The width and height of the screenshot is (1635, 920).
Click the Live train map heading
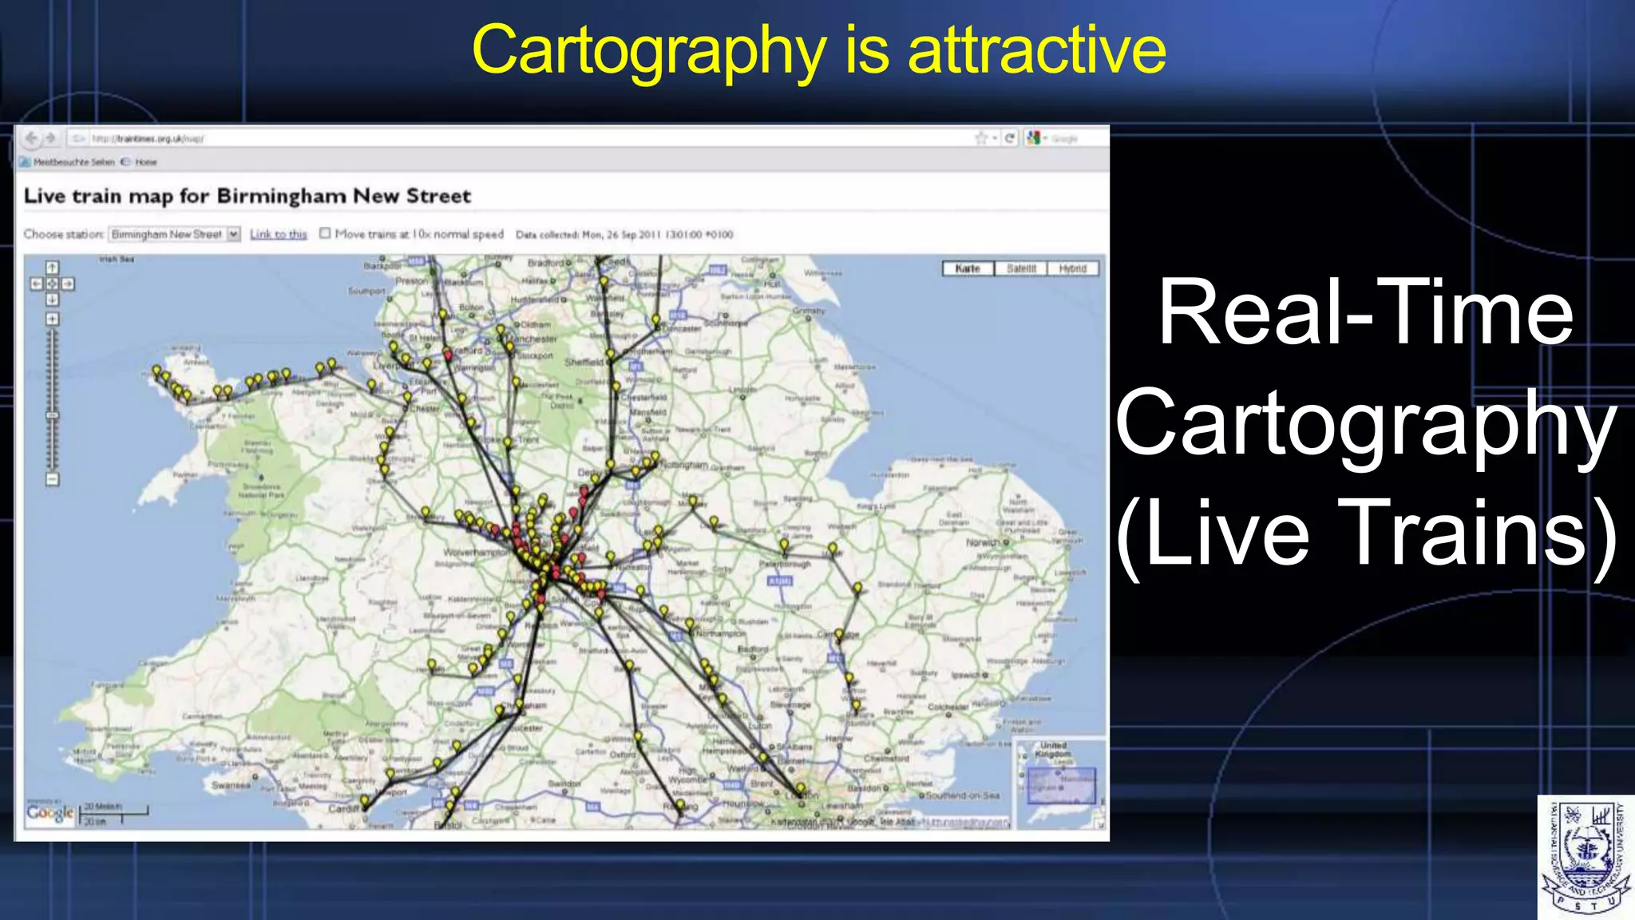[x=247, y=196]
